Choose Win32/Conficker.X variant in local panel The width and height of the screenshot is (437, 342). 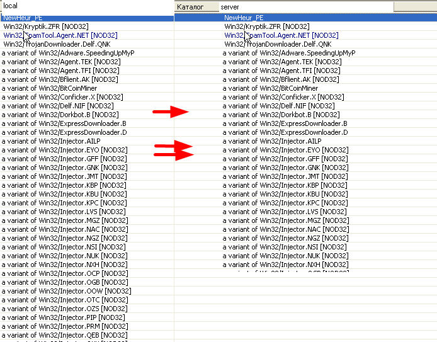[62, 97]
